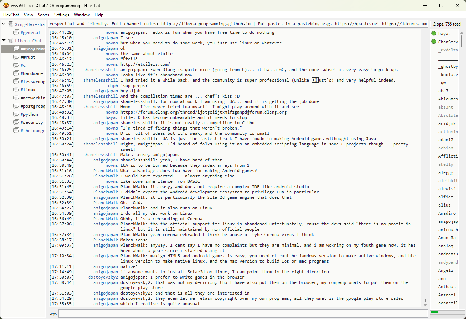Click the message input field
466x319 pixels.
click(x=243, y=314)
